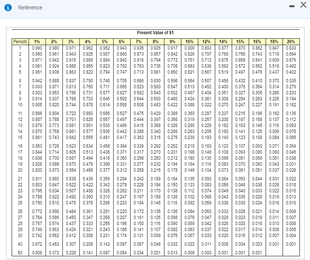The image size is (310, 260).
Task: Click period 6 value 0.705 under 6%
Action: click(122, 81)
